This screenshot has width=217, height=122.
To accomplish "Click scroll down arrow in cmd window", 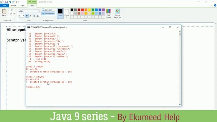I will [x=180, y=105].
